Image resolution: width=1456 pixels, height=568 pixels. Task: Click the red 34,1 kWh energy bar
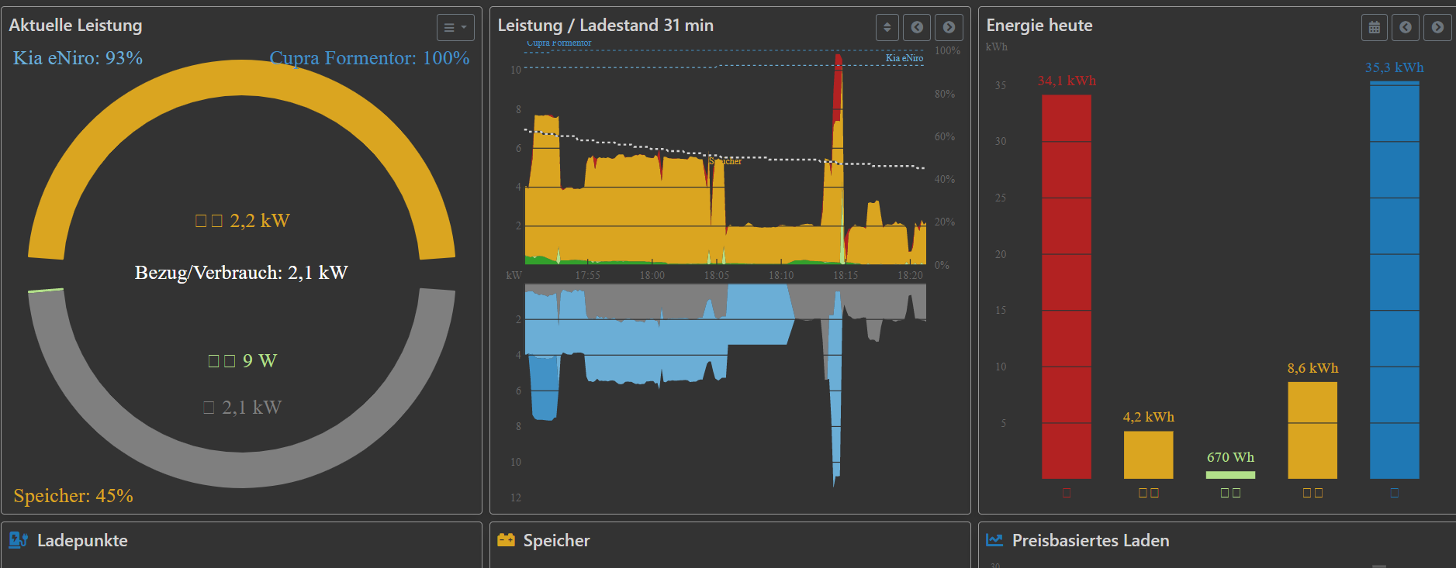(1066, 287)
